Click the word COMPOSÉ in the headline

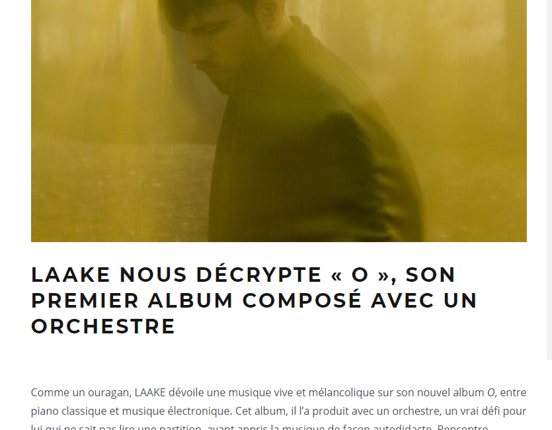coord(302,300)
